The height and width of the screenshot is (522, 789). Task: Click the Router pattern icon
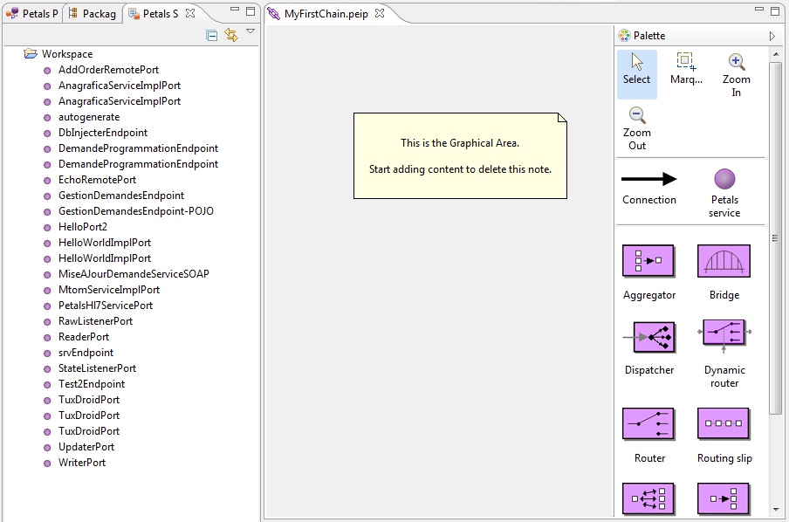pyautogui.click(x=648, y=424)
